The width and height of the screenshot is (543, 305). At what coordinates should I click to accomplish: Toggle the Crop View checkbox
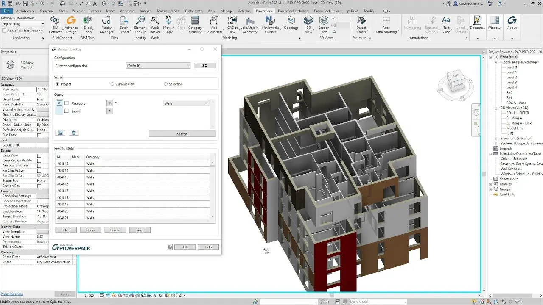pyautogui.click(x=39, y=155)
